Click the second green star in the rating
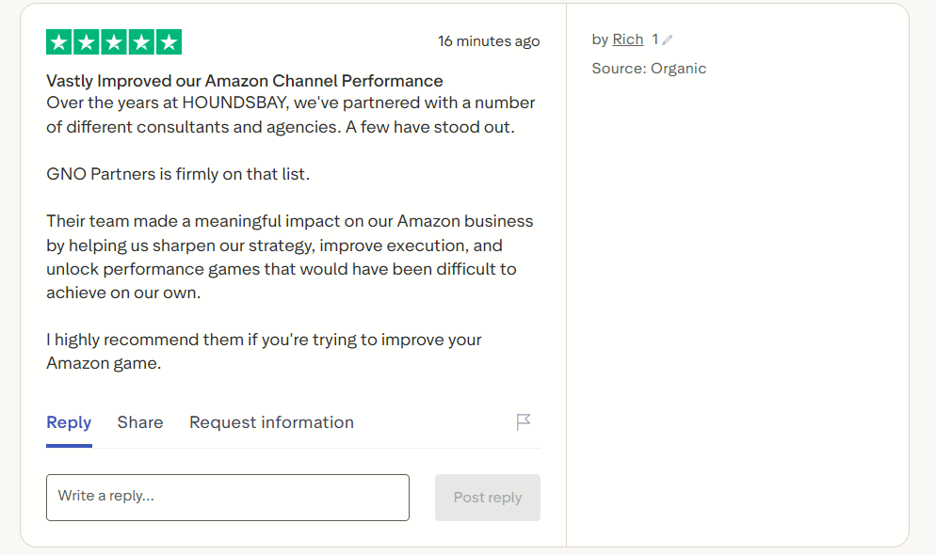This screenshot has width=936, height=555. pyautogui.click(x=86, y=42)
